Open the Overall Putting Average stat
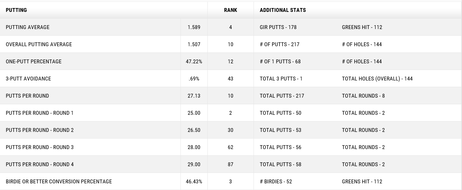The image size is (462, 190). tap(39, 44)
